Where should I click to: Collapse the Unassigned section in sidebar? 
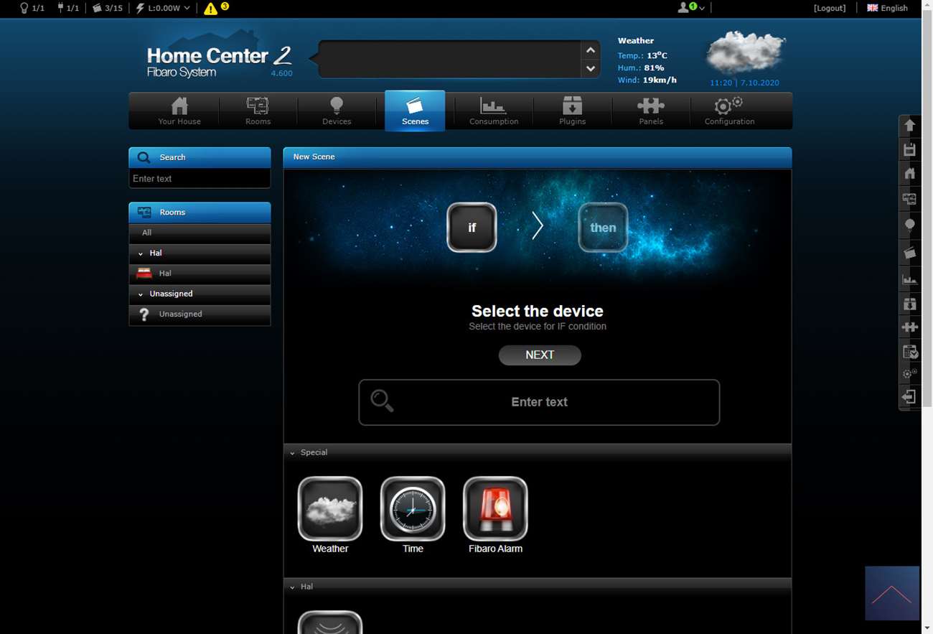141,294
